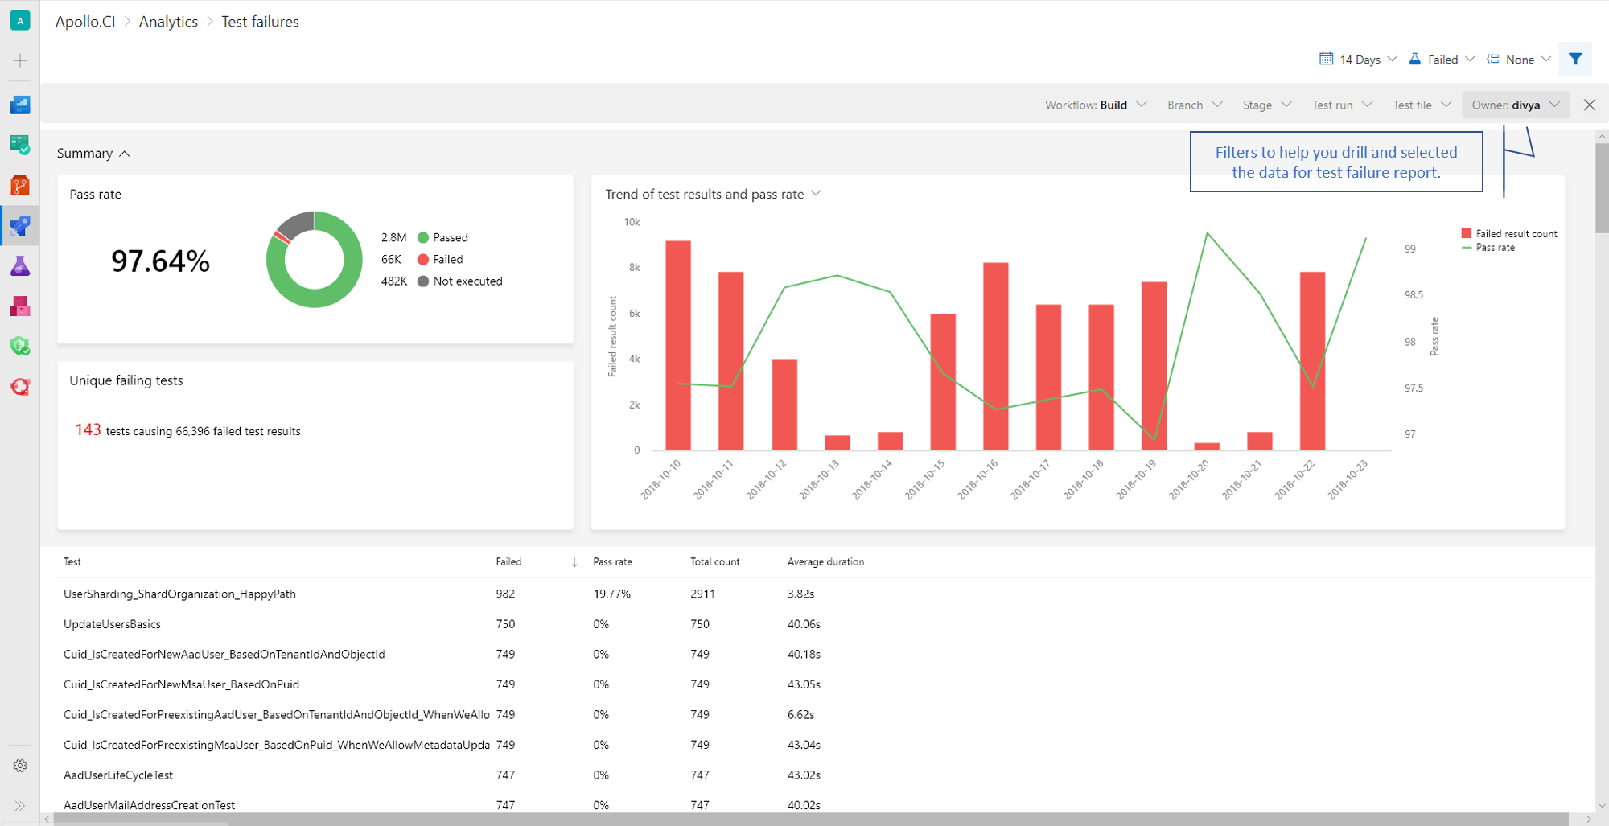The height and width of the screenshot is (826, 1609).
Task: Open Artifacts icon in sidebar
Action: coord(20,306)
